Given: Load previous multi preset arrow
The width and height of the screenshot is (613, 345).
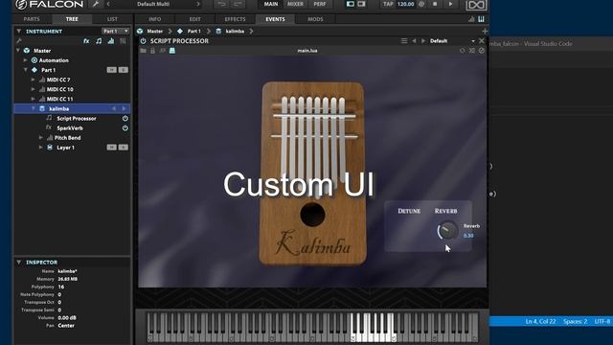Looking at the screenshot, I should click(x=108, y=4).
